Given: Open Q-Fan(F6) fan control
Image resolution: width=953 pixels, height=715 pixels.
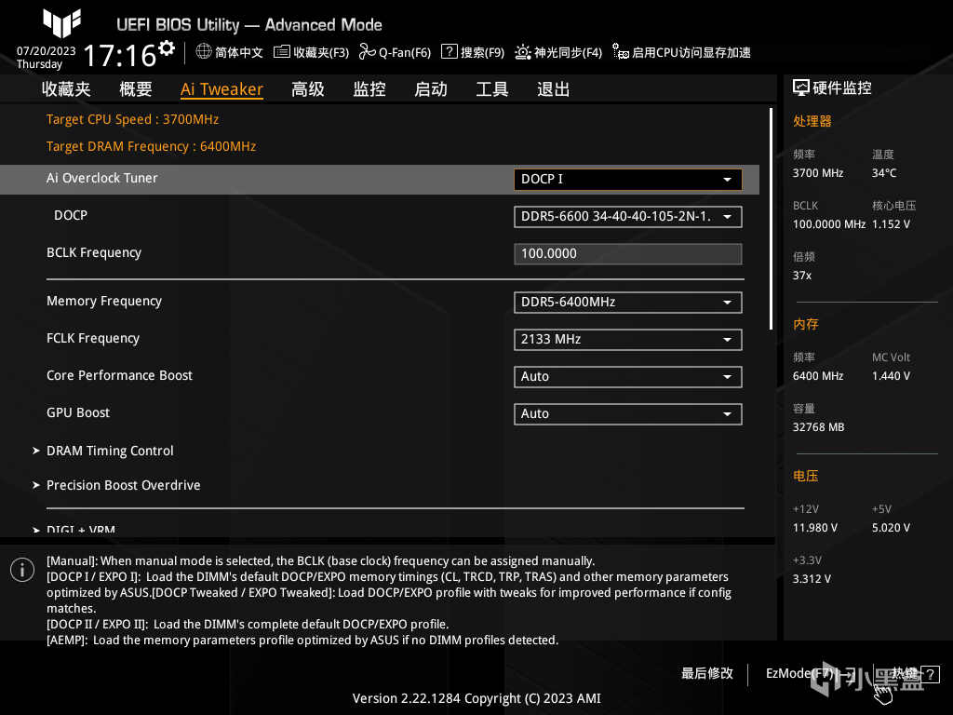Looking at the screenshot, I should tap(395, 52).
